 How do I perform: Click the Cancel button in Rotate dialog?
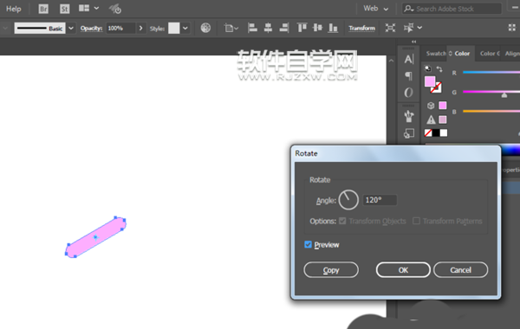click(460, 270)
